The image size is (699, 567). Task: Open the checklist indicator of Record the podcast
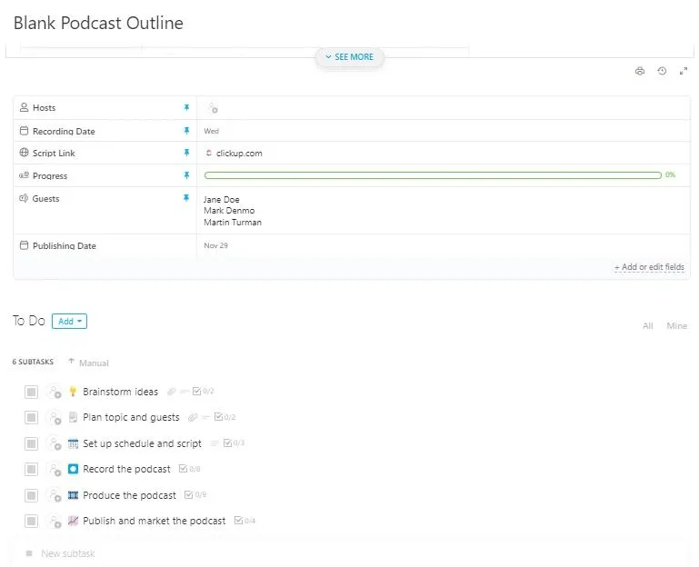click(189, 469)
